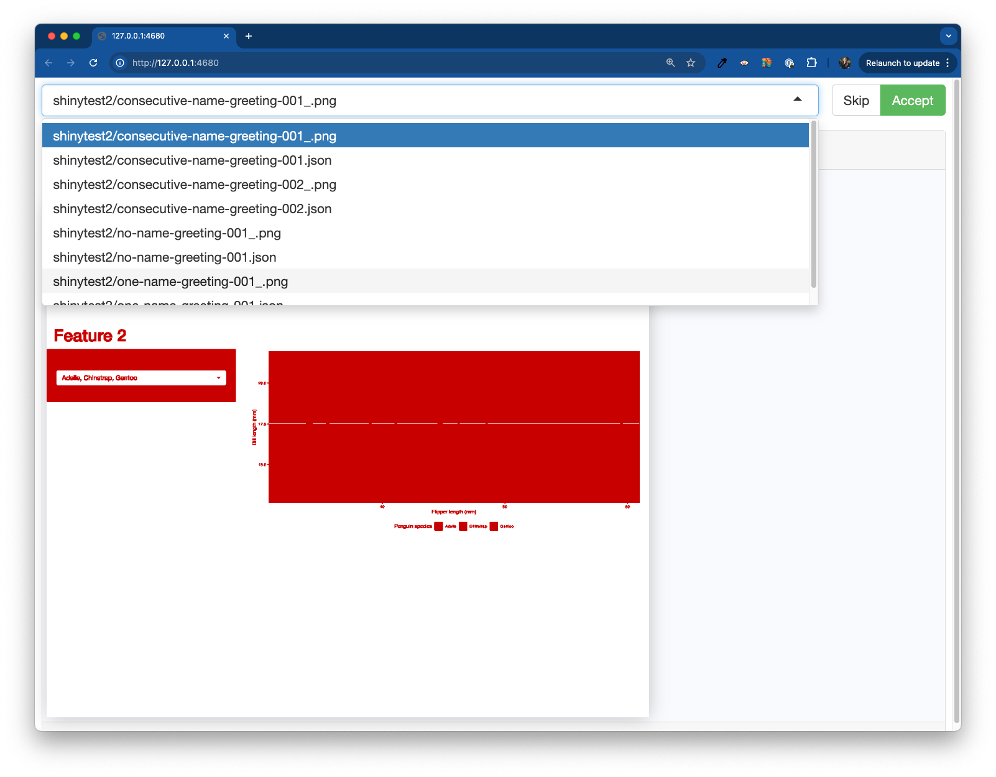Open the 1Password extension icon
This screenshot has width=996, height=777.
(x=789, y=63)
